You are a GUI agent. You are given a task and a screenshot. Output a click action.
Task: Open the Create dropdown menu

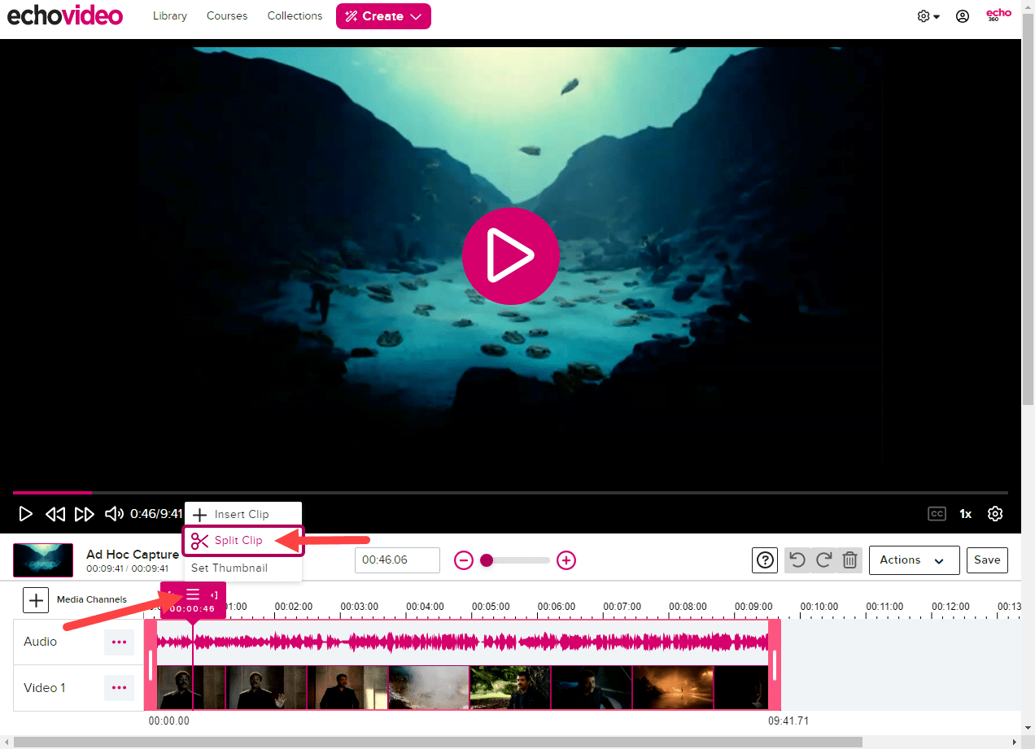383,15
